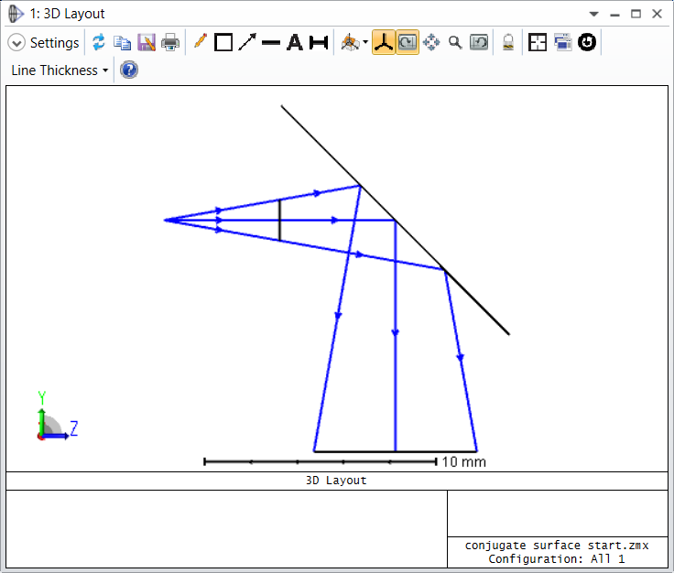Viewport: 674px width, 573px height.
Task: Click the vertical black aperture stop line
Action: 280,221
